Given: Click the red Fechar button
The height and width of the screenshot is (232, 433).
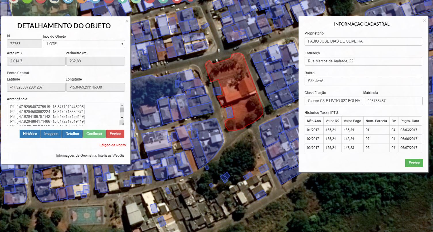Looking at the screenshot, I should (115, 134).
